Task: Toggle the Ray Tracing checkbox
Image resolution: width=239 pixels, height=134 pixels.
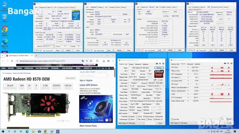Action: [x=137, y=119]
